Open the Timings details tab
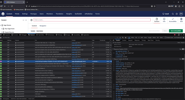The image size is (185, 100). (144, 40)
